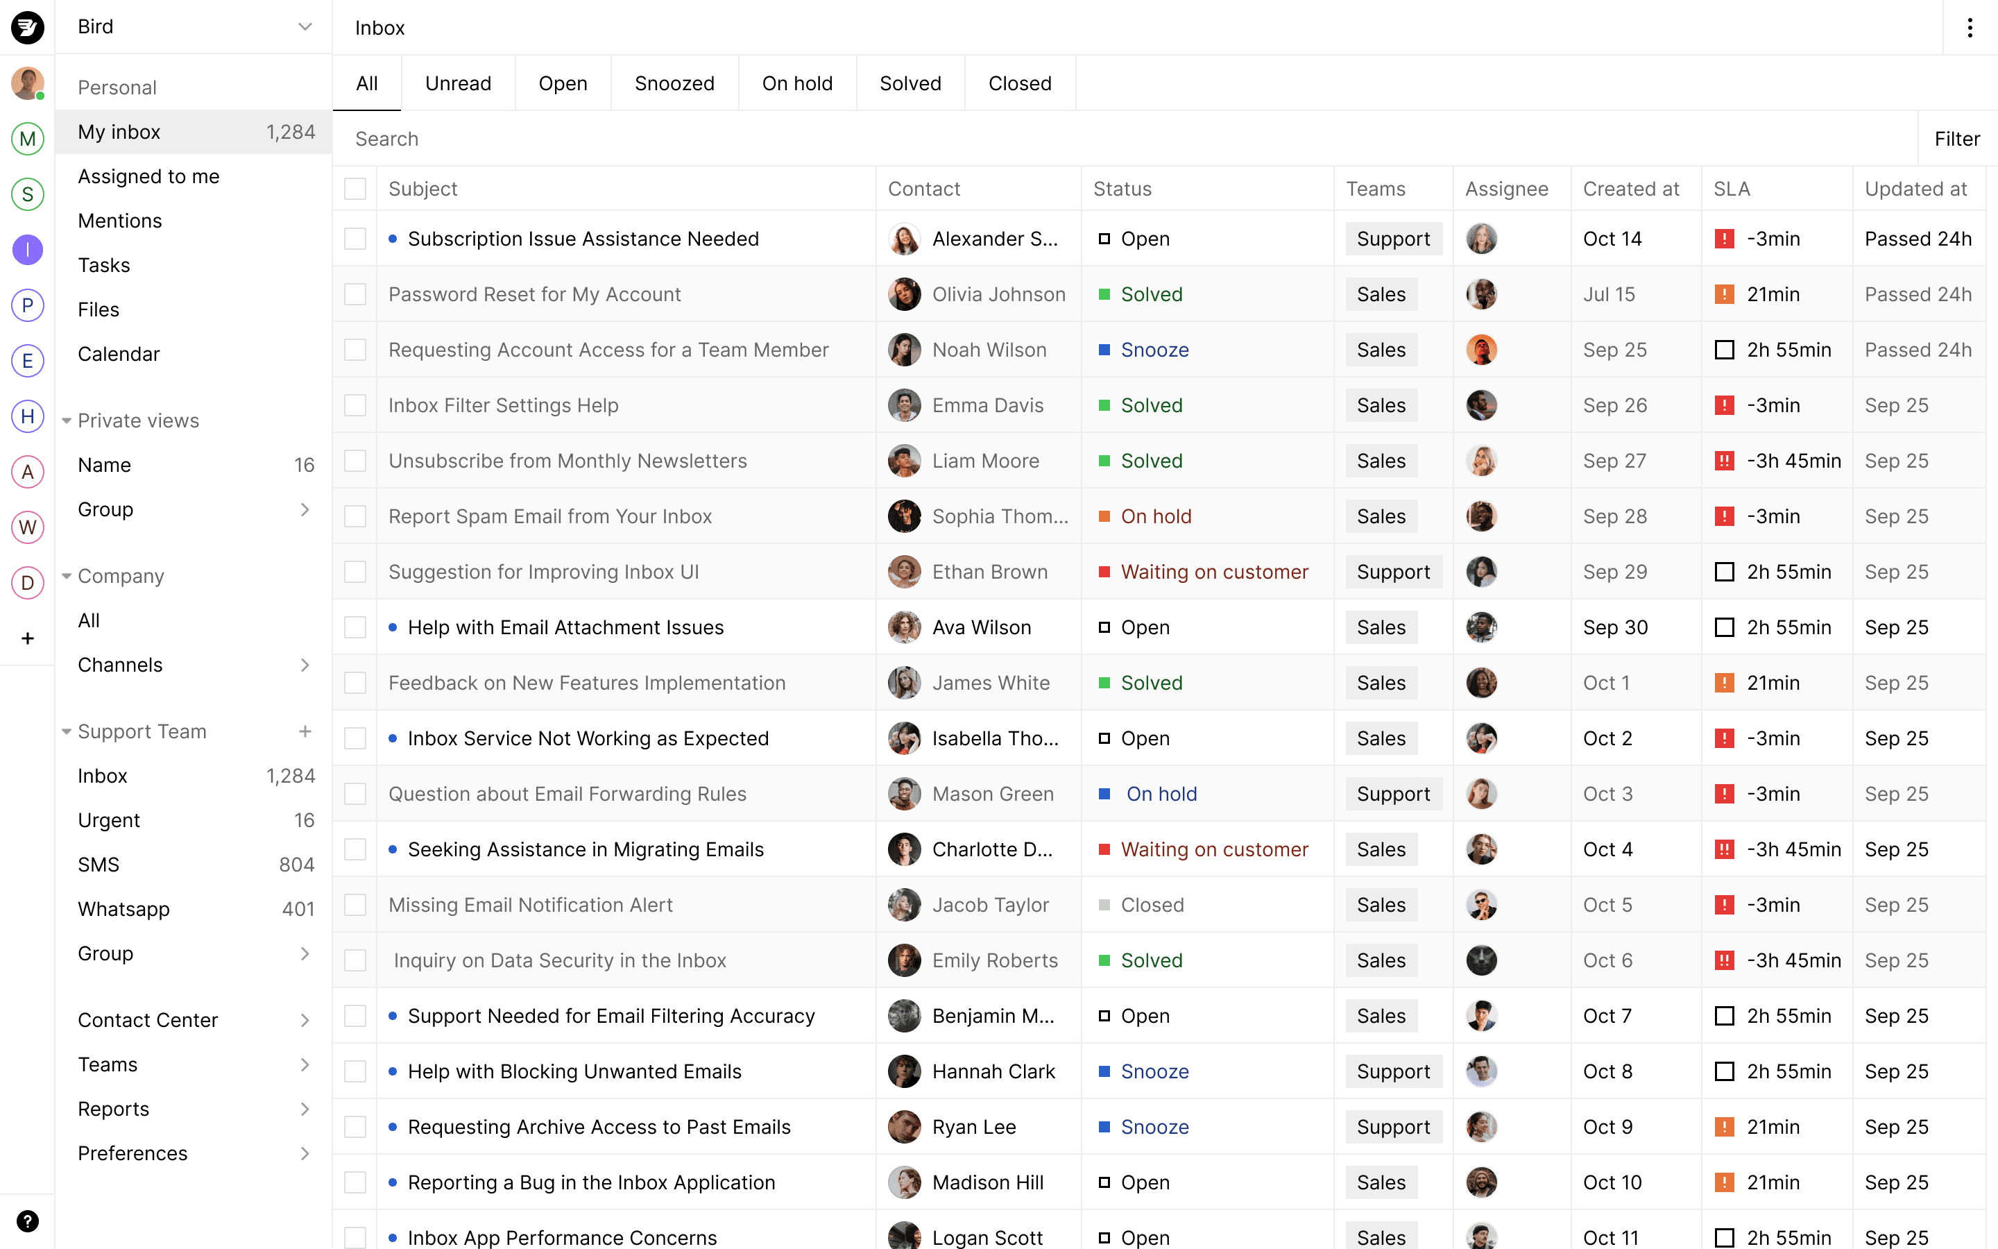Add a view with Support Team plus

pyautogui.click(x=305, y=731)
